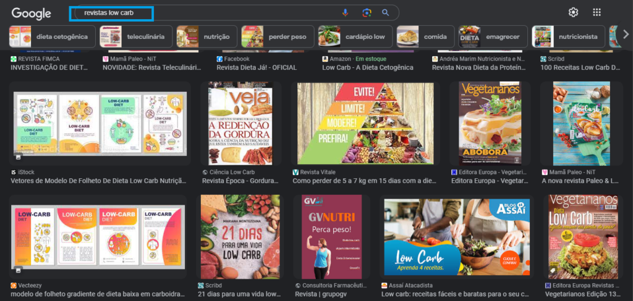Click the Andréa Marim Nutricionista source label
Viewport: 633px width, 301px height.
pyautogui.click(x=478, y=59)
